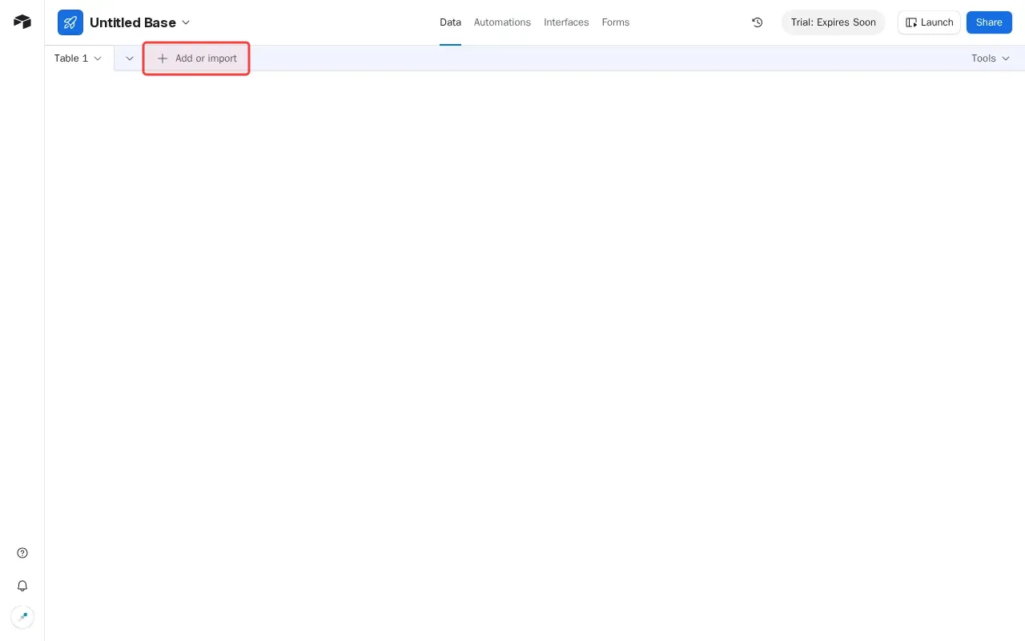
Task: Switch to the Automations tab
Action: tap(502, 22)
